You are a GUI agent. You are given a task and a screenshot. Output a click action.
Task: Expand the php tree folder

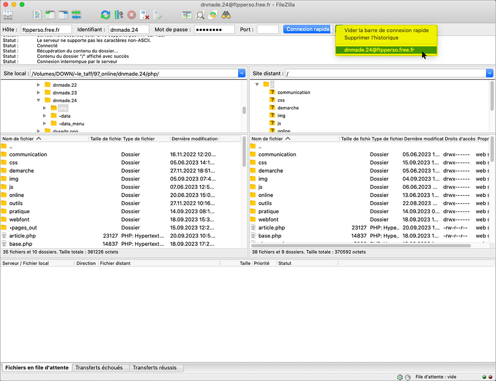(45, 108)
